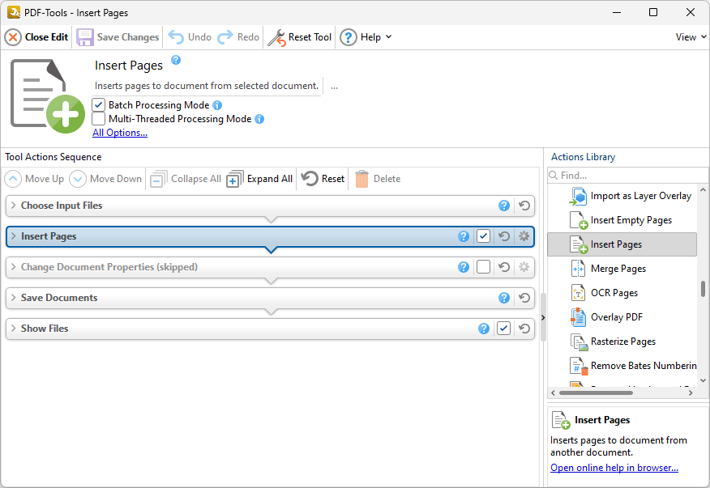The image size is (710, 488).
Task: Open Insert Pages step settings gear
Action: [524, 236]
